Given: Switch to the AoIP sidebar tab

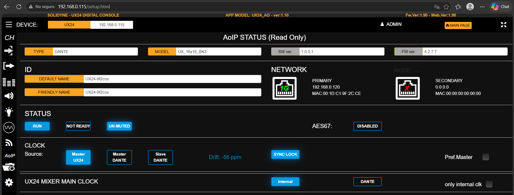Looking at the screenshot, I should pyautogui.click(x=10, y=156).
